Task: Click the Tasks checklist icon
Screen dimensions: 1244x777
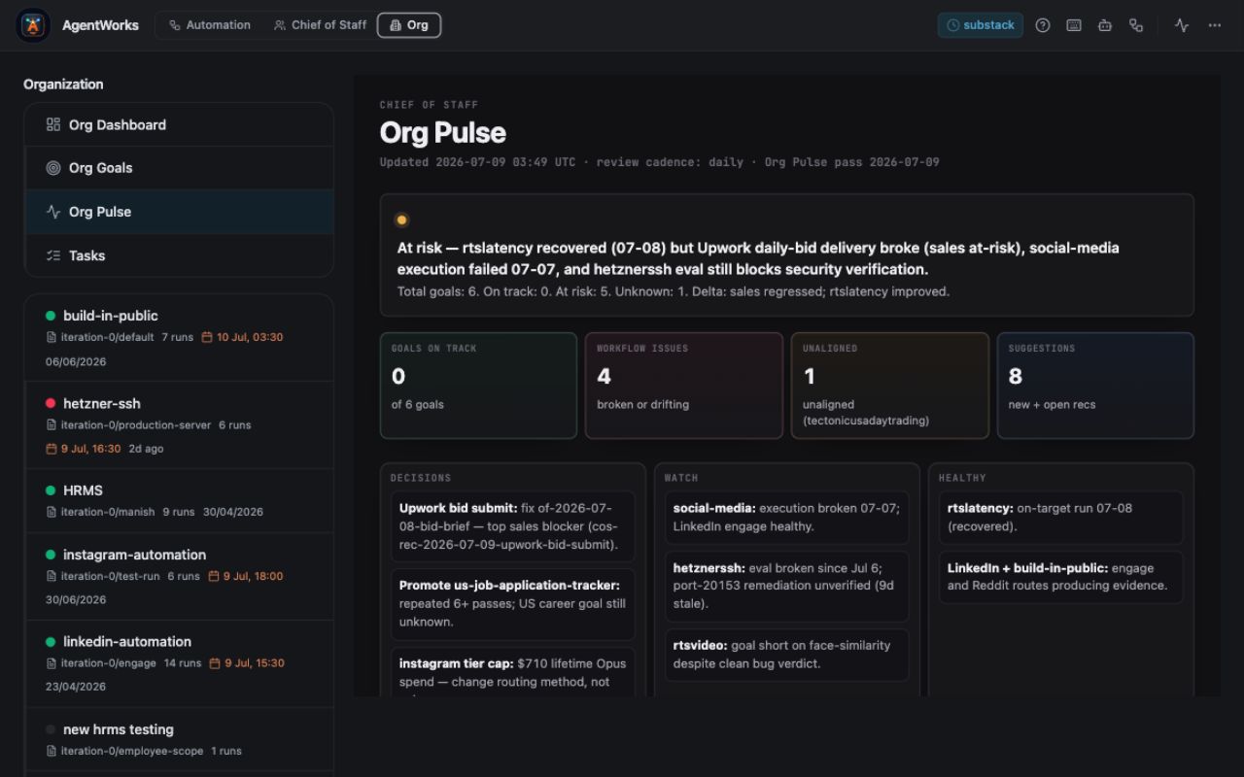Action: point(53,255)
